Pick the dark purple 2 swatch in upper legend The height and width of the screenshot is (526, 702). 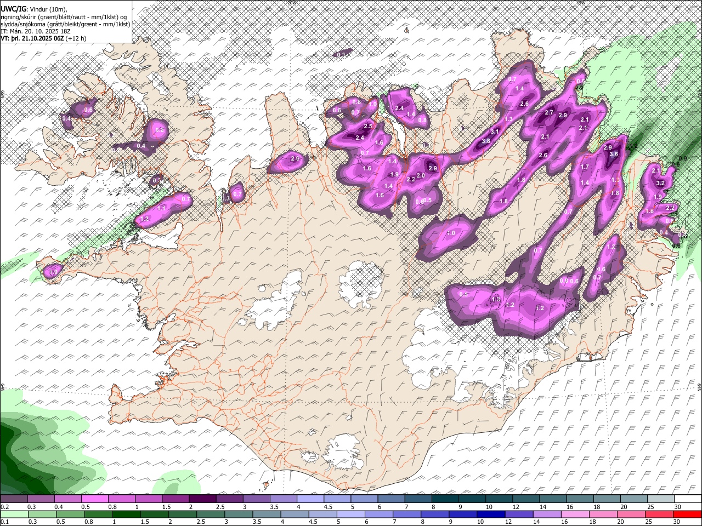202,499
